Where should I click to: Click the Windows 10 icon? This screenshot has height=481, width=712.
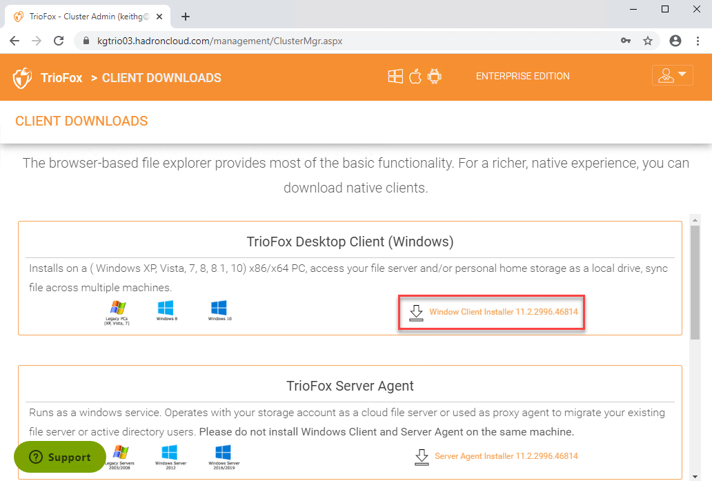[220, 311]
